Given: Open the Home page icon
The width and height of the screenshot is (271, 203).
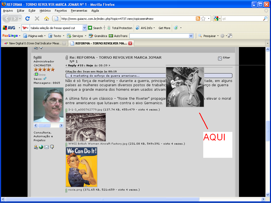Looking at the screenshot, I should pos(46,19).
